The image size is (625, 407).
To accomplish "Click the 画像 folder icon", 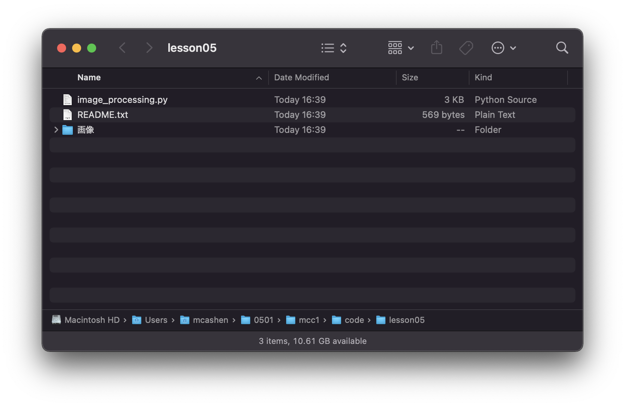I will [x=68, y=130].
